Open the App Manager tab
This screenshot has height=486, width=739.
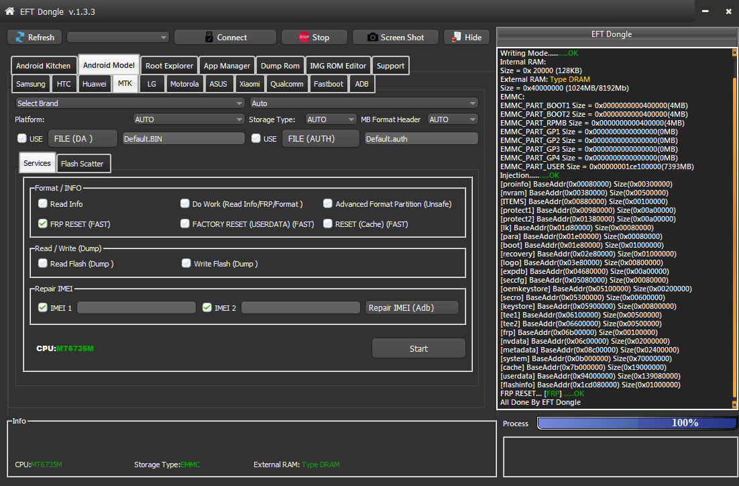tap(227, 66)
